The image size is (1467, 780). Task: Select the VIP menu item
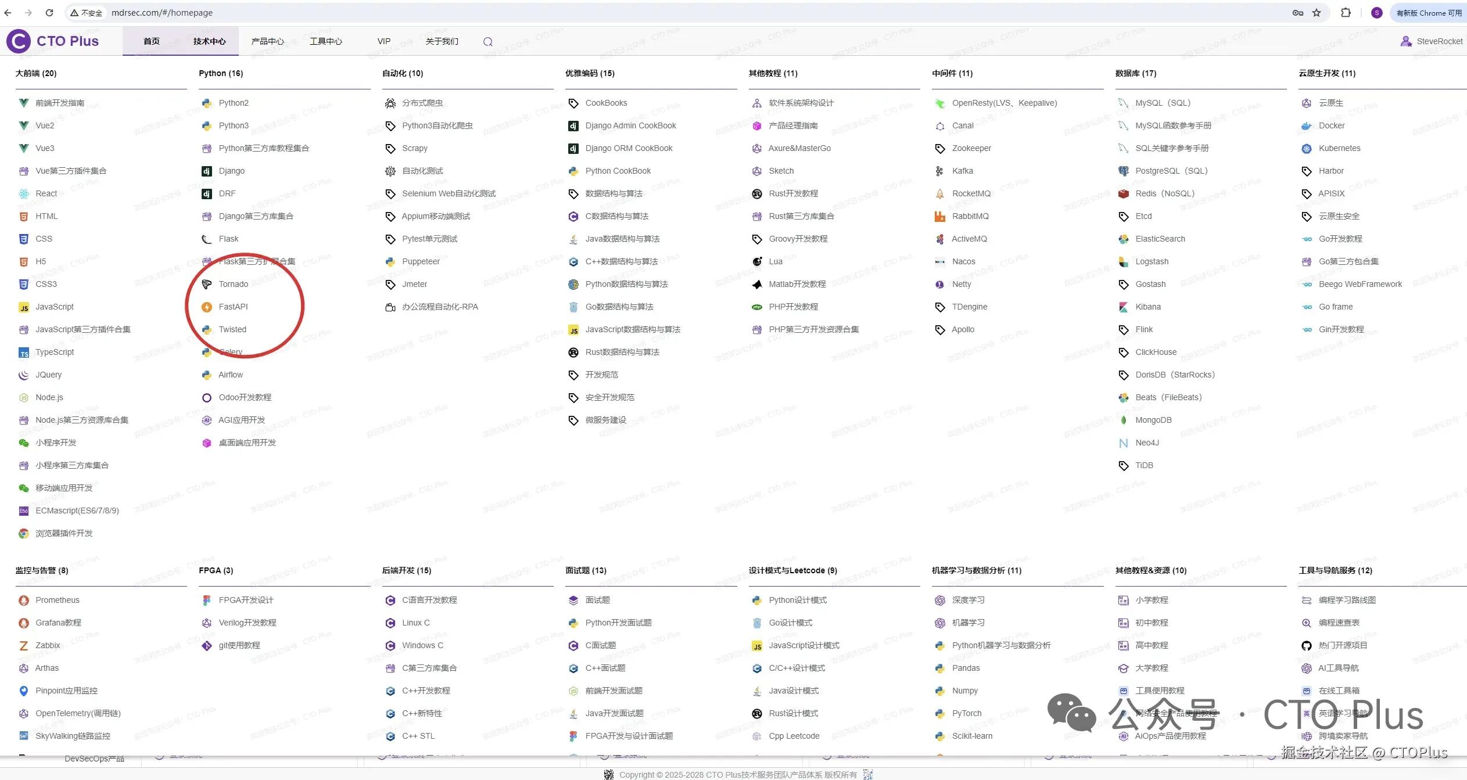[383, 41]
